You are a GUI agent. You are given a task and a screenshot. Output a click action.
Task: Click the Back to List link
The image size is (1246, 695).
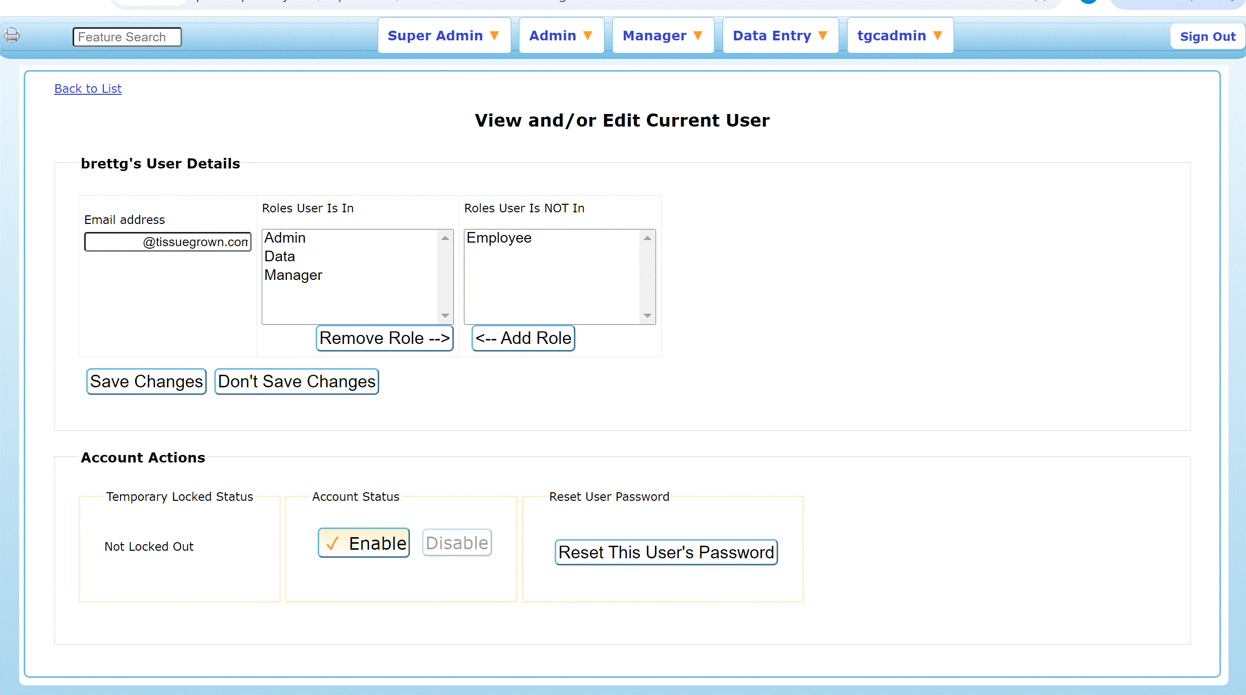88,89
